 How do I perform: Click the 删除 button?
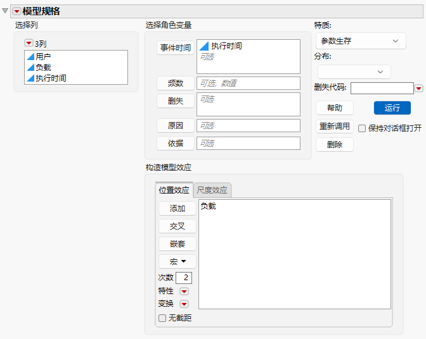click(335, 144)
